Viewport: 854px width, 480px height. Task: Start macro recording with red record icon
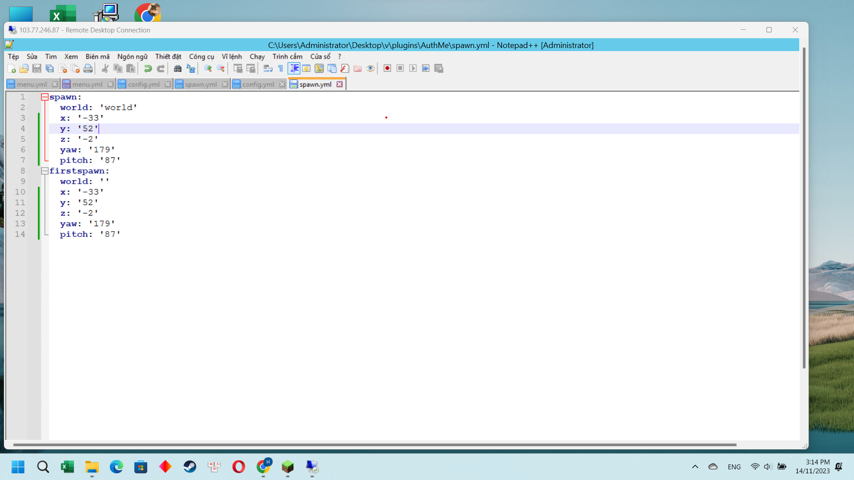coord(387,68)
